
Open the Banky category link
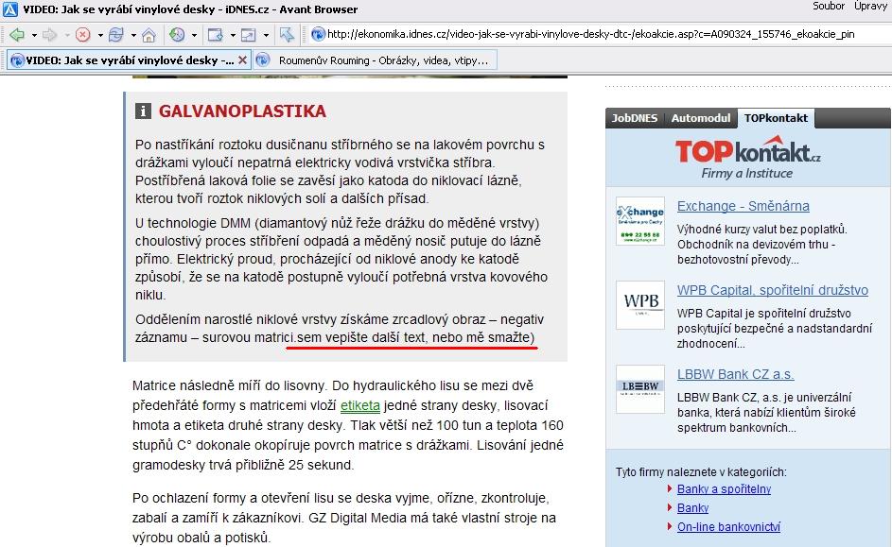pos(693,508)
